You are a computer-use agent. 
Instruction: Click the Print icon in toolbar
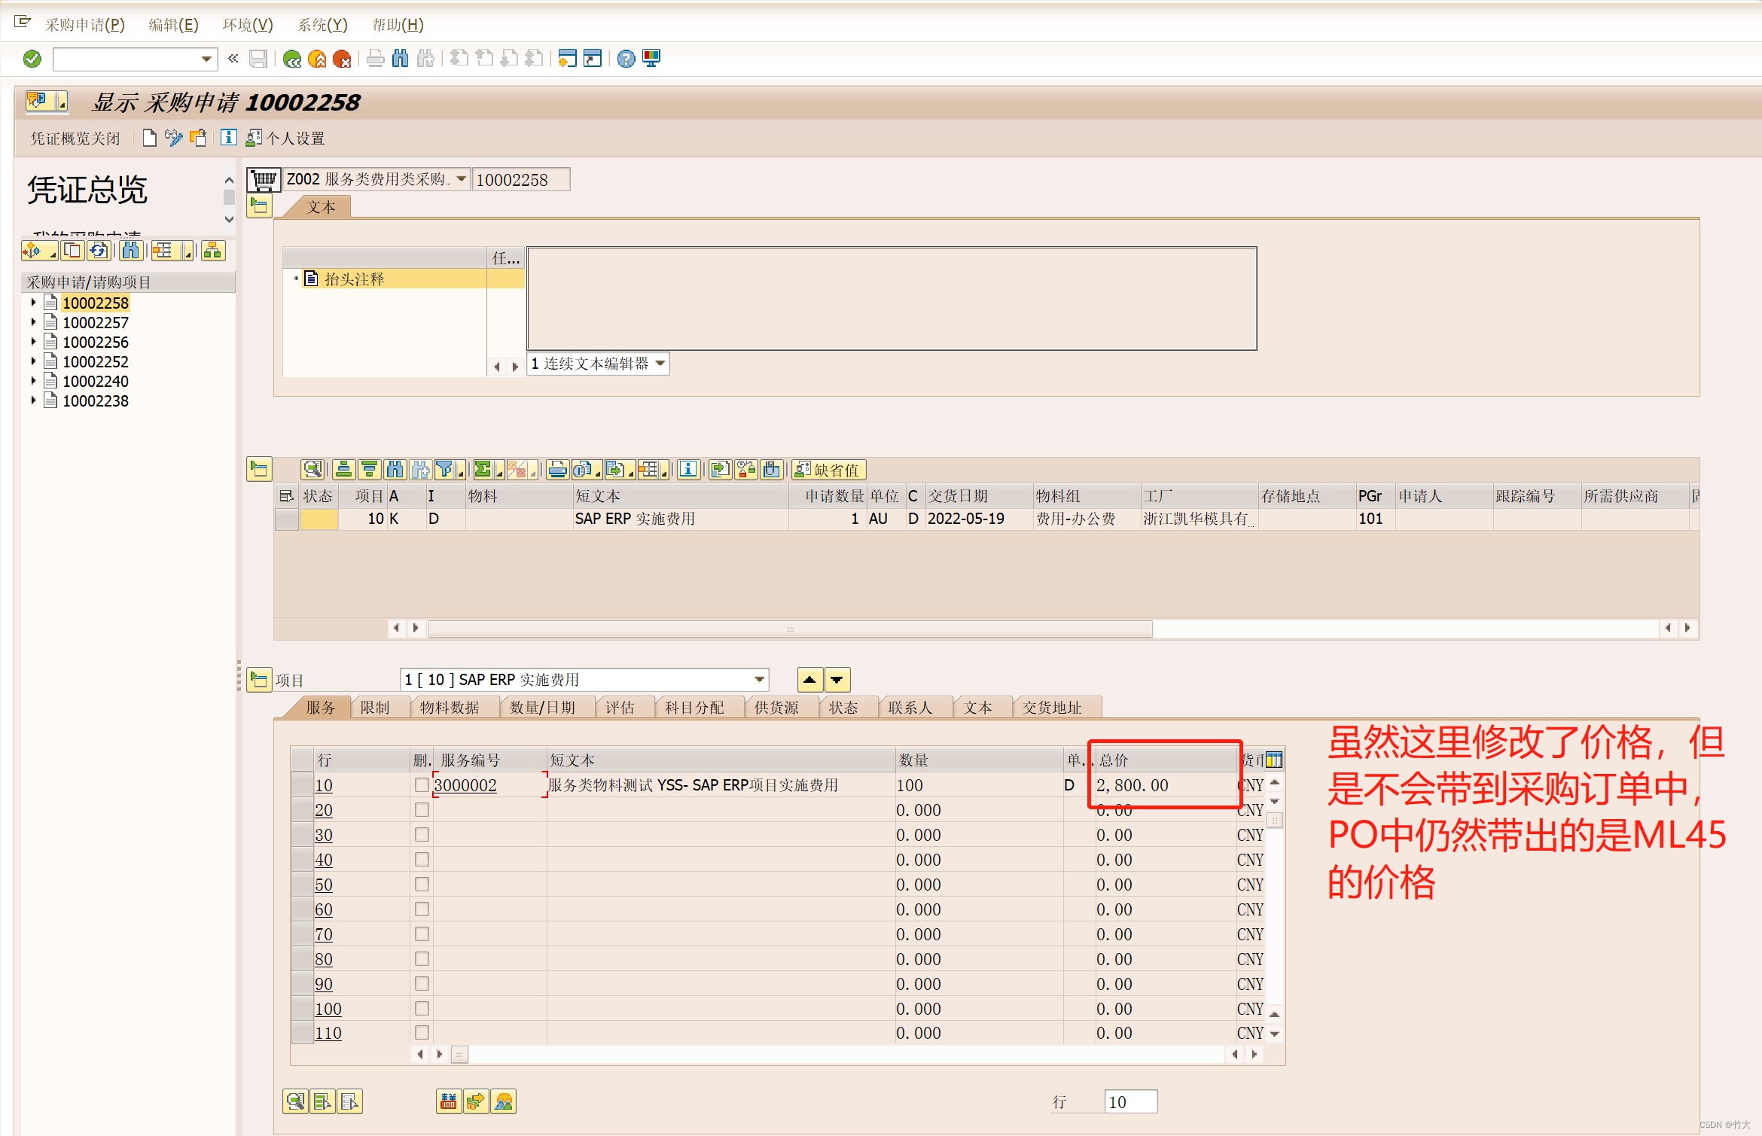pos(376,59)
